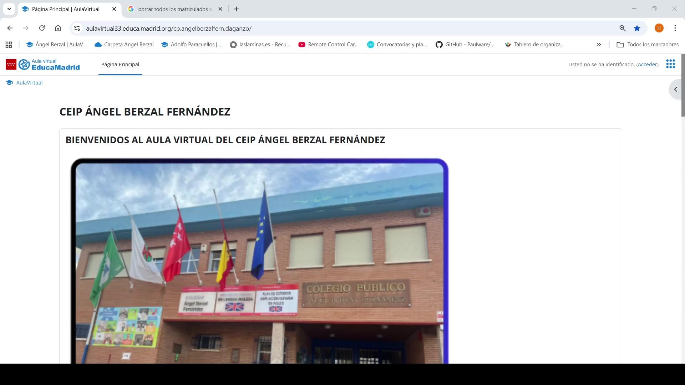685x385 pixels.
Task: Open the Chrome apps shortcut grid
Action: [x=9, y=45]
